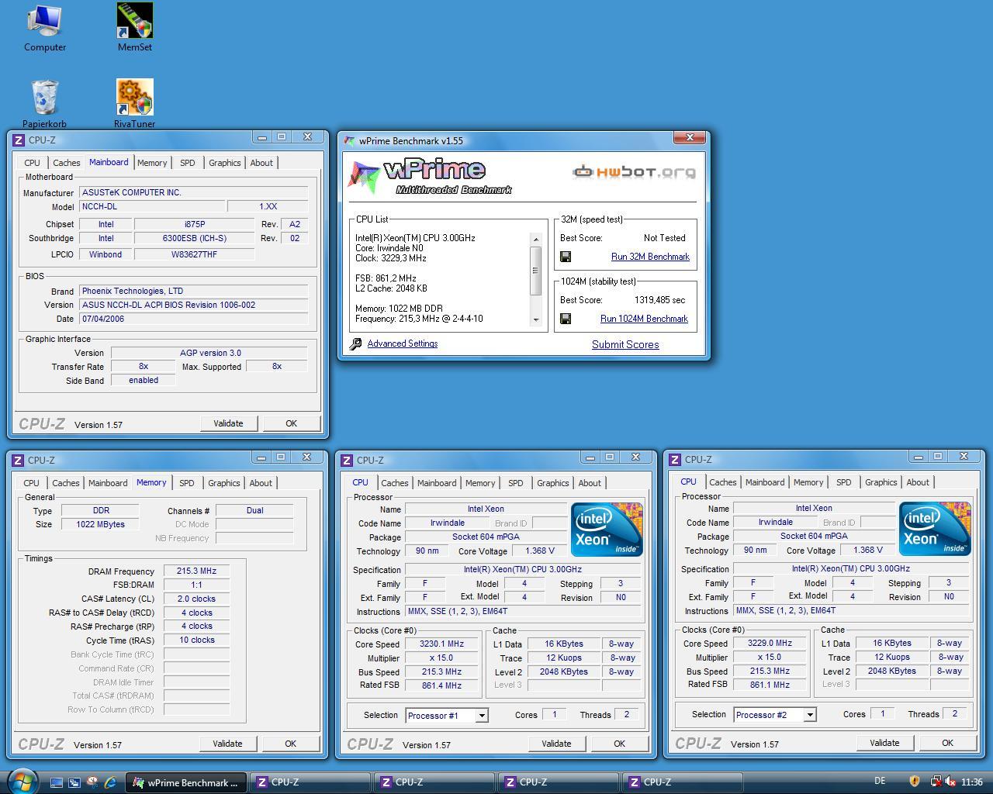Click the BIOS date field 07/04/2006
Image resolution: width=993 pixels, height=794 pixels.
tap(193, 319)
